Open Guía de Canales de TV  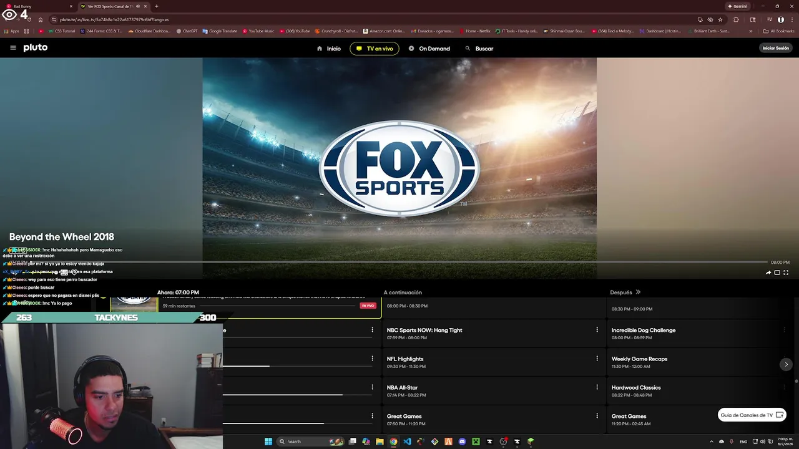pos(752,415)
